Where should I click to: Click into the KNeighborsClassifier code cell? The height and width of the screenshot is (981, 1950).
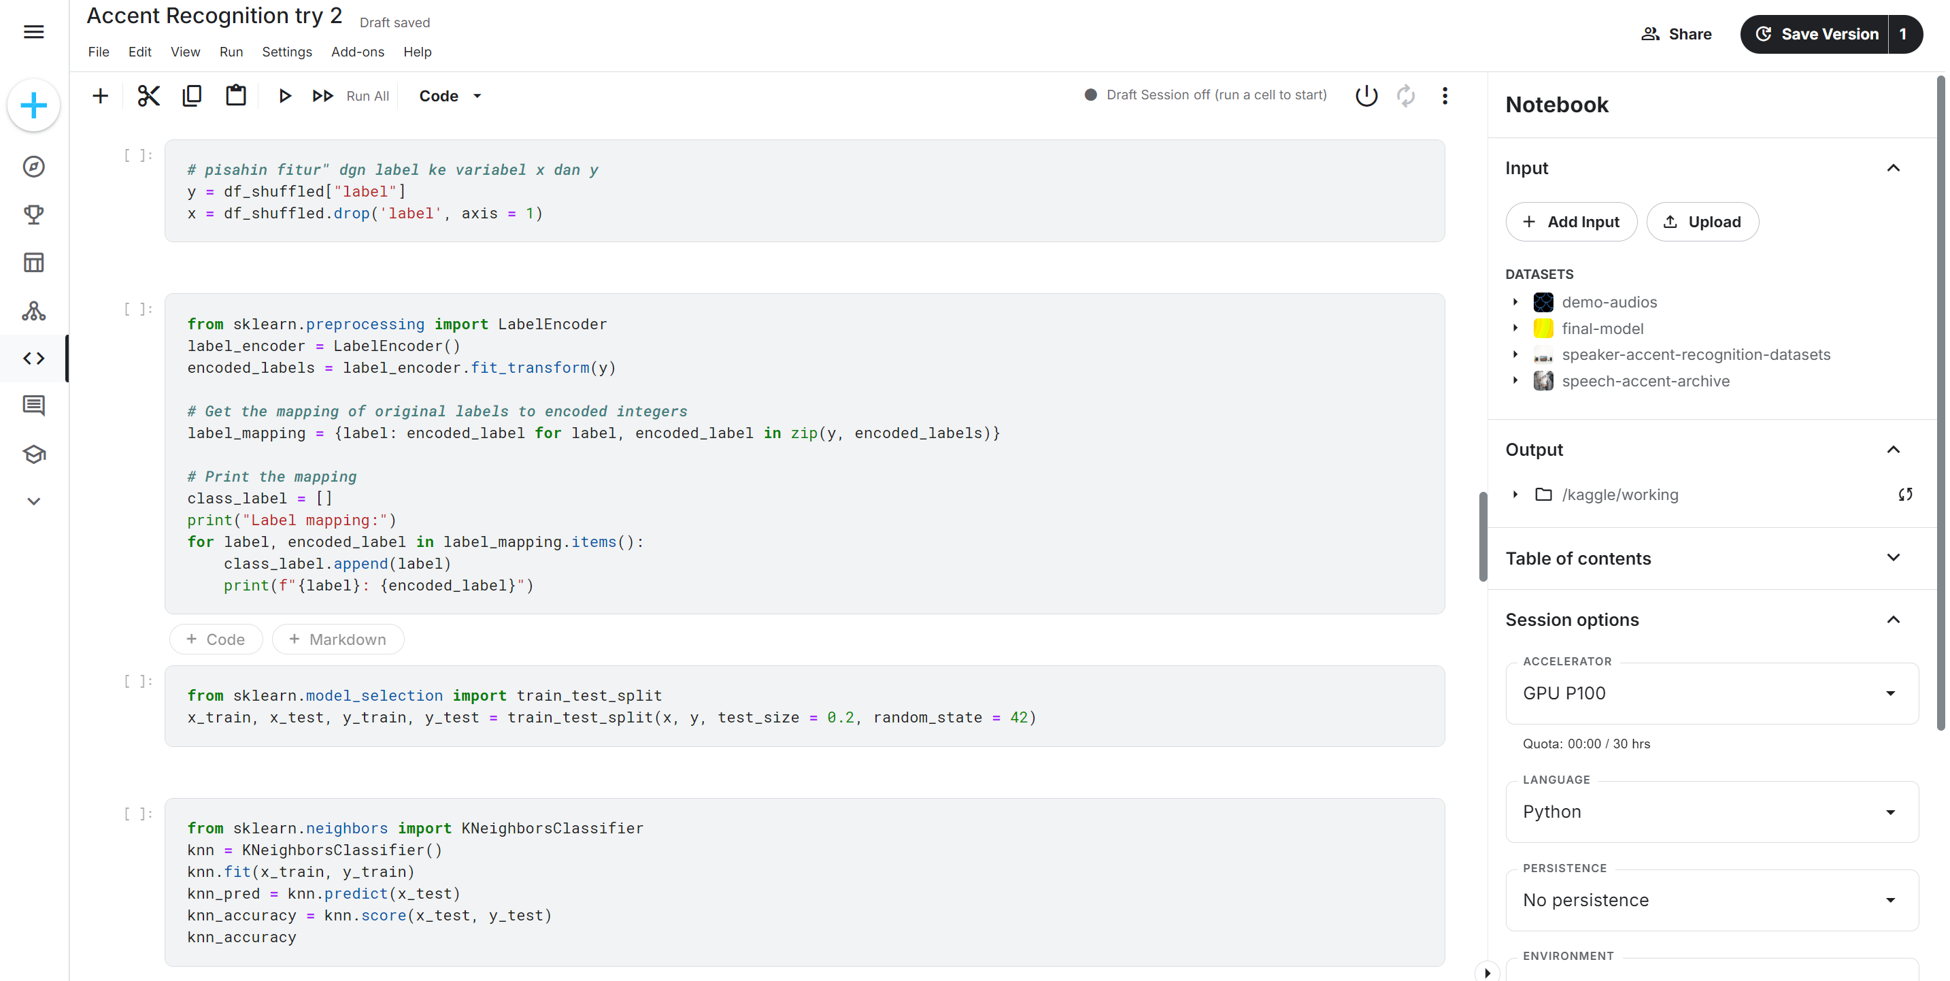pyautogui.click(x=804, y=882)
